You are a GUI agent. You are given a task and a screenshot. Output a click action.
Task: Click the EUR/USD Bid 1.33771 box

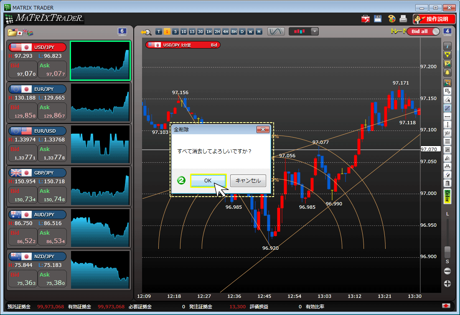[x=23, y=153]
